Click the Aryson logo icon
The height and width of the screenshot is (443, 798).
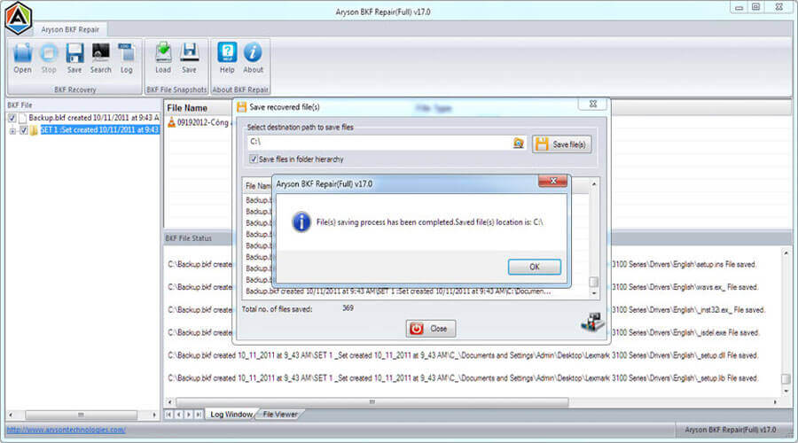19,18
